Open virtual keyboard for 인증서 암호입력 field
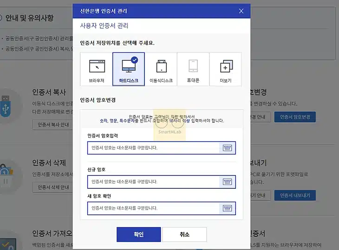339x250 pixels. (x=227, y=148)
